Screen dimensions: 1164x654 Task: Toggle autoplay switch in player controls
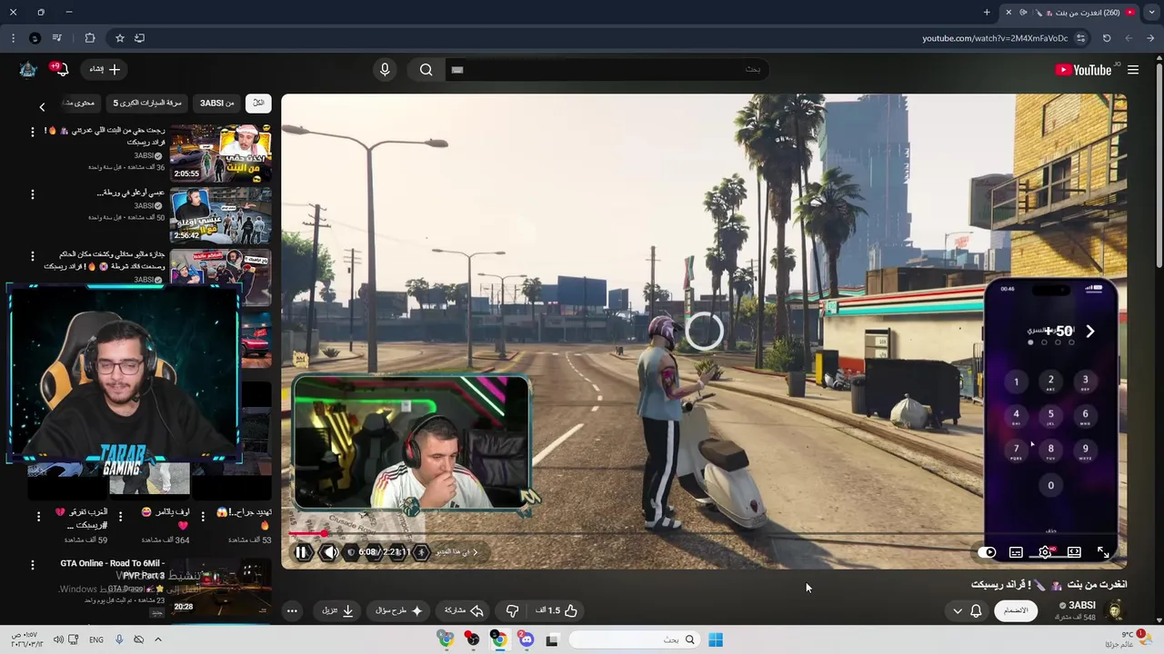coord(988,552)
